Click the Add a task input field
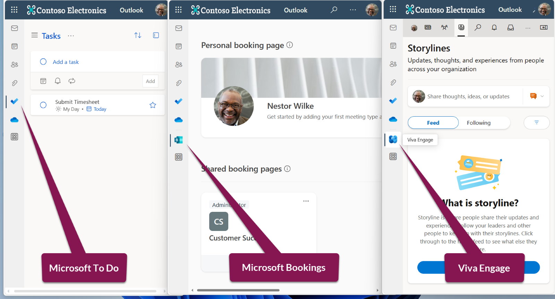The image size is (555, 299). [x=97, y=62]
